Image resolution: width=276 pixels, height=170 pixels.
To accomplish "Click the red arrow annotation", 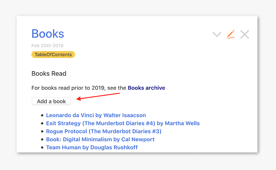I will 98,96.
